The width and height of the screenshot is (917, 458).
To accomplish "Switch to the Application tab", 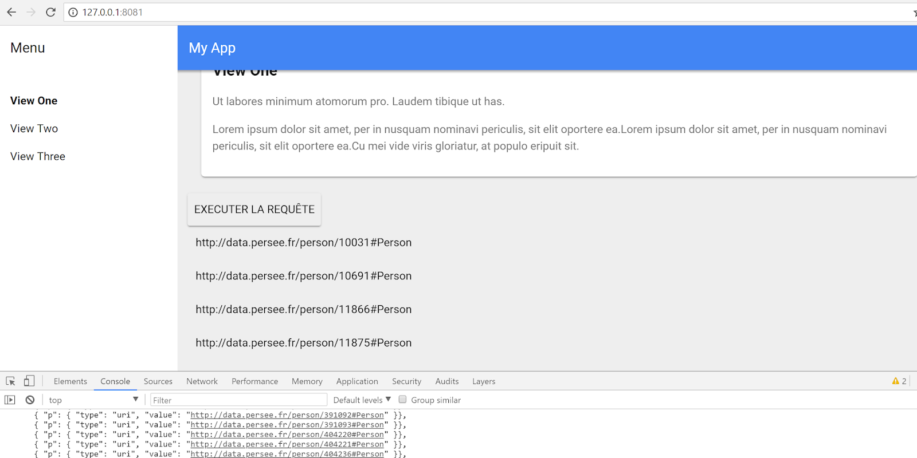I will (x=357, y=381).
